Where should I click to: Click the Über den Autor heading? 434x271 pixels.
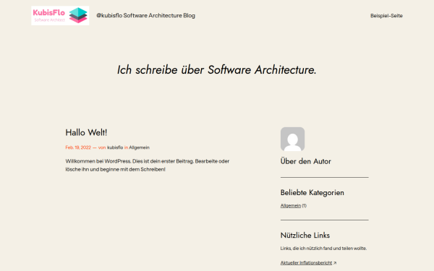pos(305,161)
